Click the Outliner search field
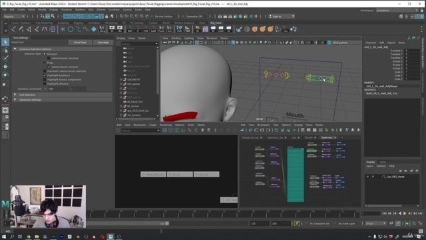Image resolution: width=426 pixels, height=240 pixels. pos(140,43)
